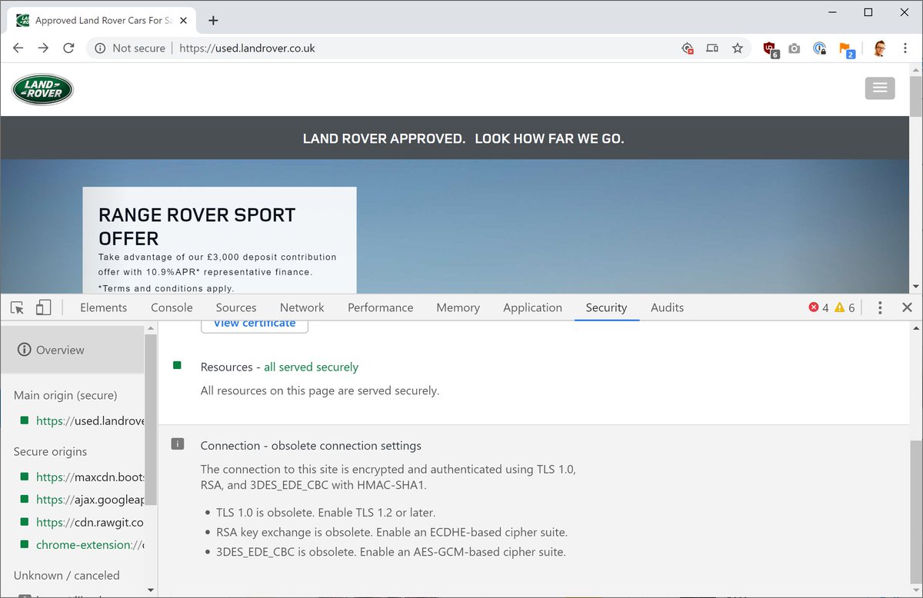Open the Audits tab

pyautogui.click(x=668, y=307)
